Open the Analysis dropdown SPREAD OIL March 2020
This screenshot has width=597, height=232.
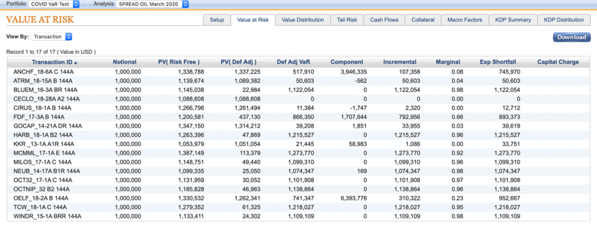point(152,4)
